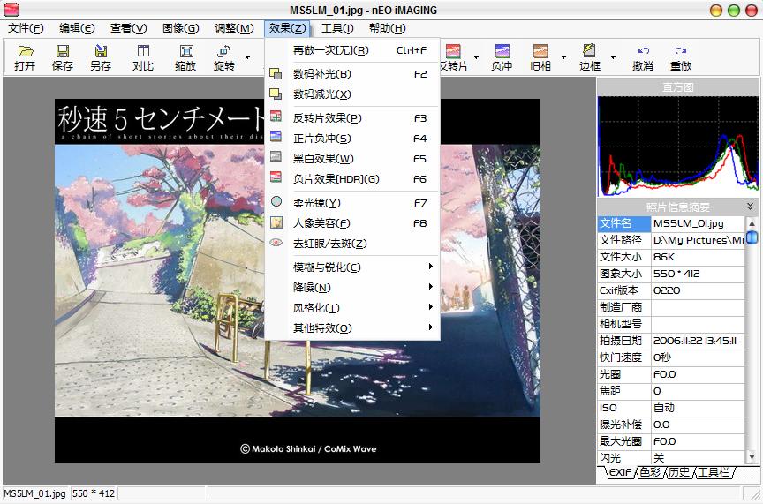This screenshot has height=504, width=763.
Task: Collapse the 照片信息摘要 panel chevron
Action: click(x=751, y=207)
